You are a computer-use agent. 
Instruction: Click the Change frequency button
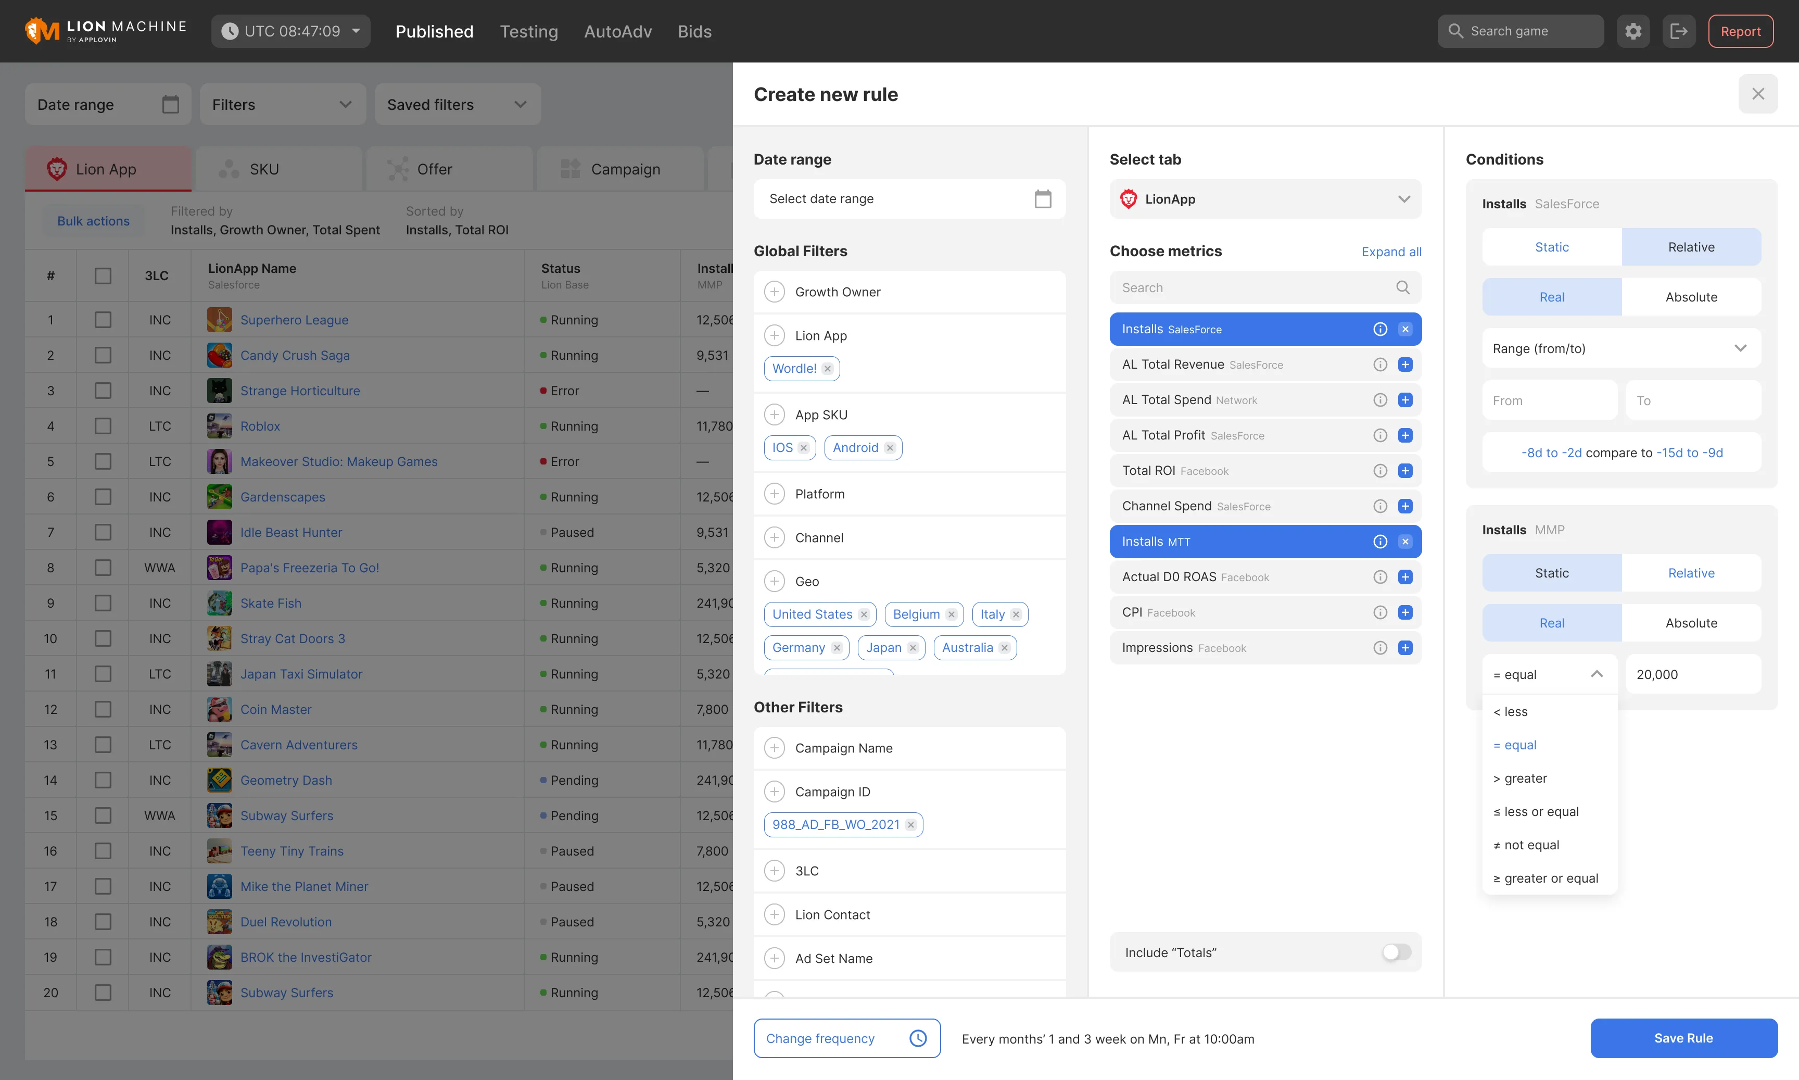point(847,1038)
